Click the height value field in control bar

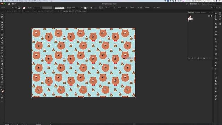pyautogui.click(x=147, y=8)
